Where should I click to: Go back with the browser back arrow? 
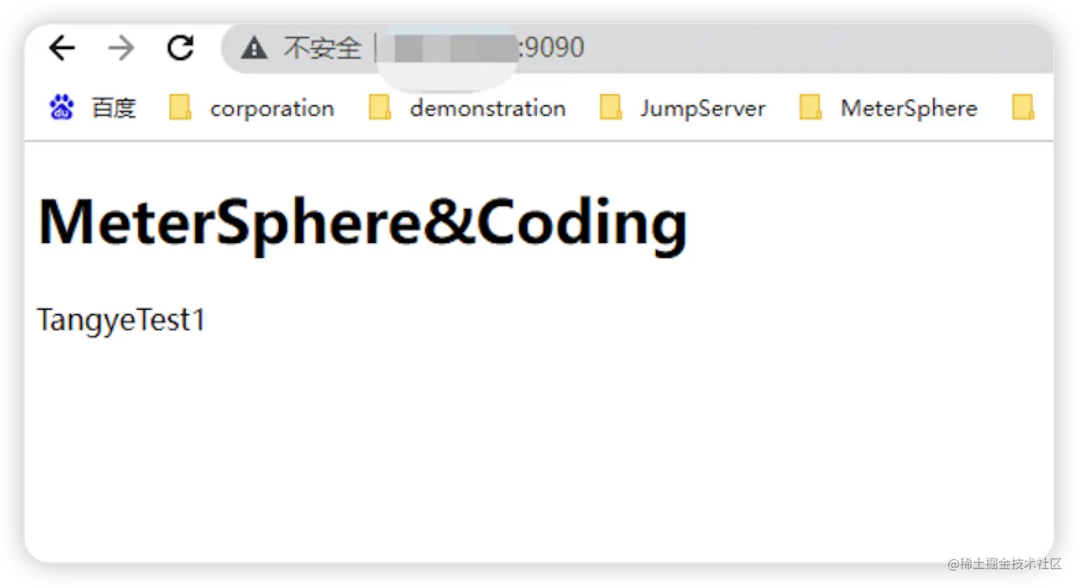pyautogui.click(x=62, y=48)
